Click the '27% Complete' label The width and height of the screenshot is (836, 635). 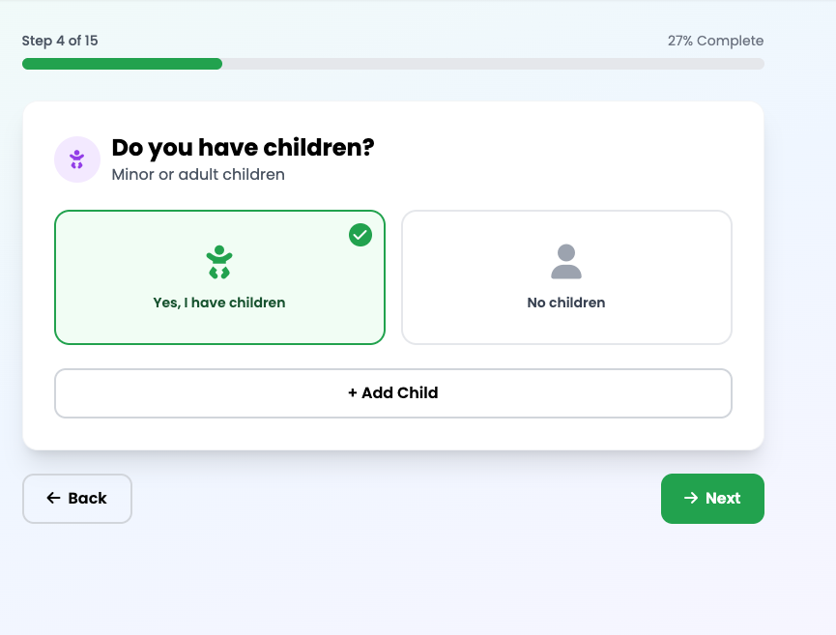(715, 41)
